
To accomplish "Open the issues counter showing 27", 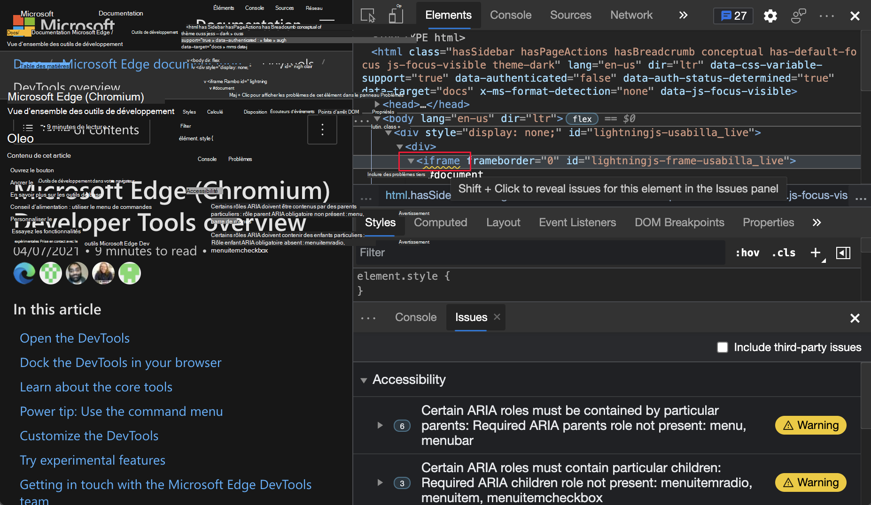I will (733, 16).
